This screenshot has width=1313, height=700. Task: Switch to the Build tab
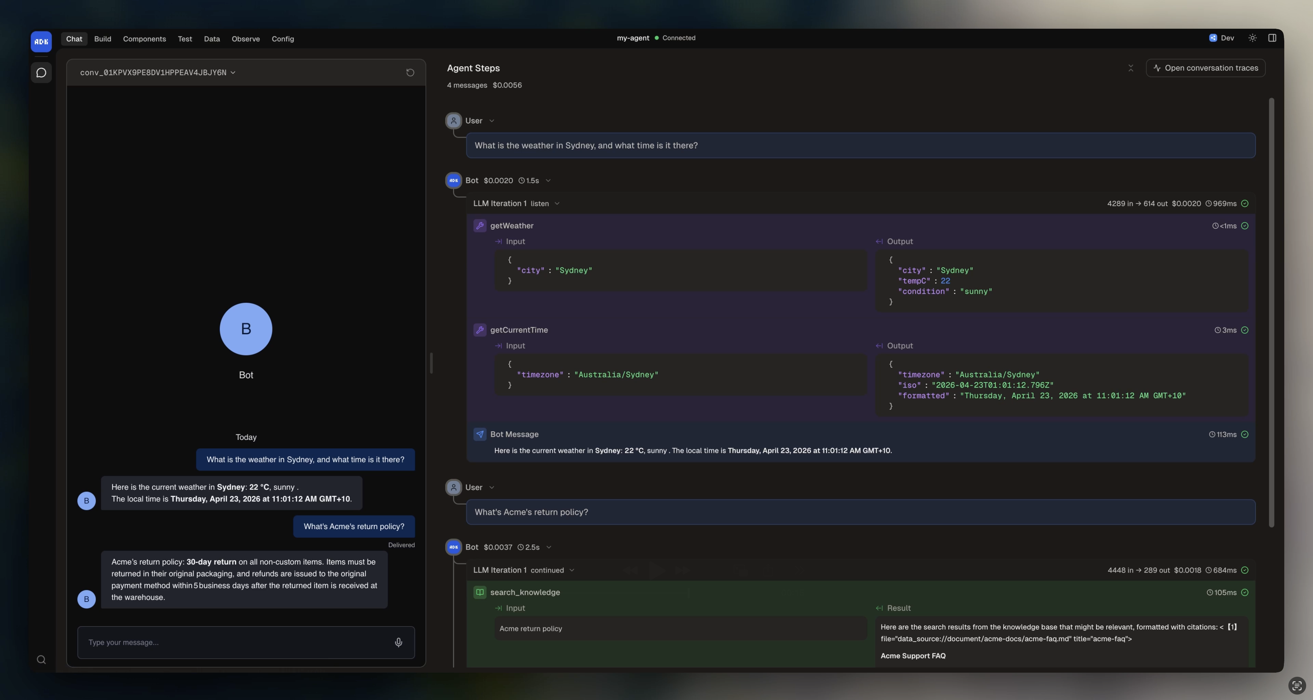tap(103, 39)
